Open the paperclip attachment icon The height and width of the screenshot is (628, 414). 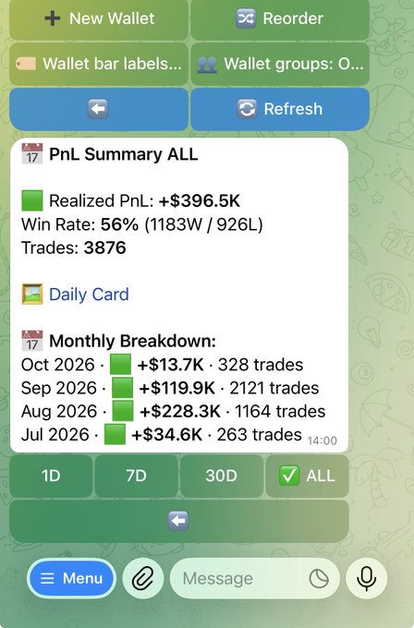coord(143,579)
